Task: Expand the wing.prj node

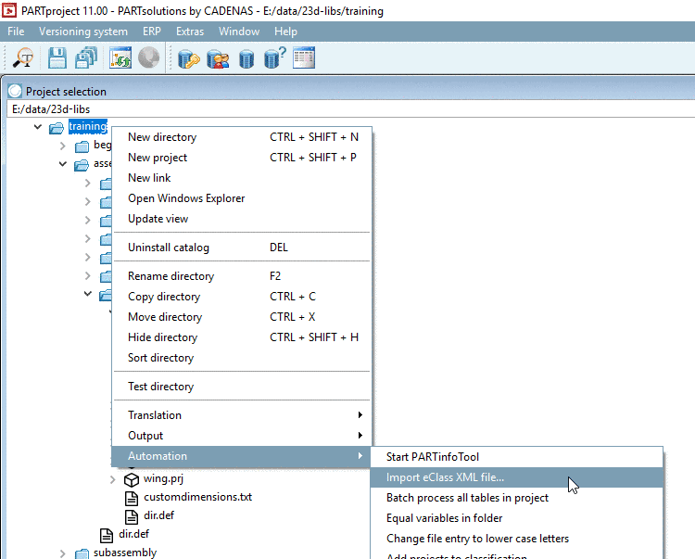Action: [x=112, y=479]
